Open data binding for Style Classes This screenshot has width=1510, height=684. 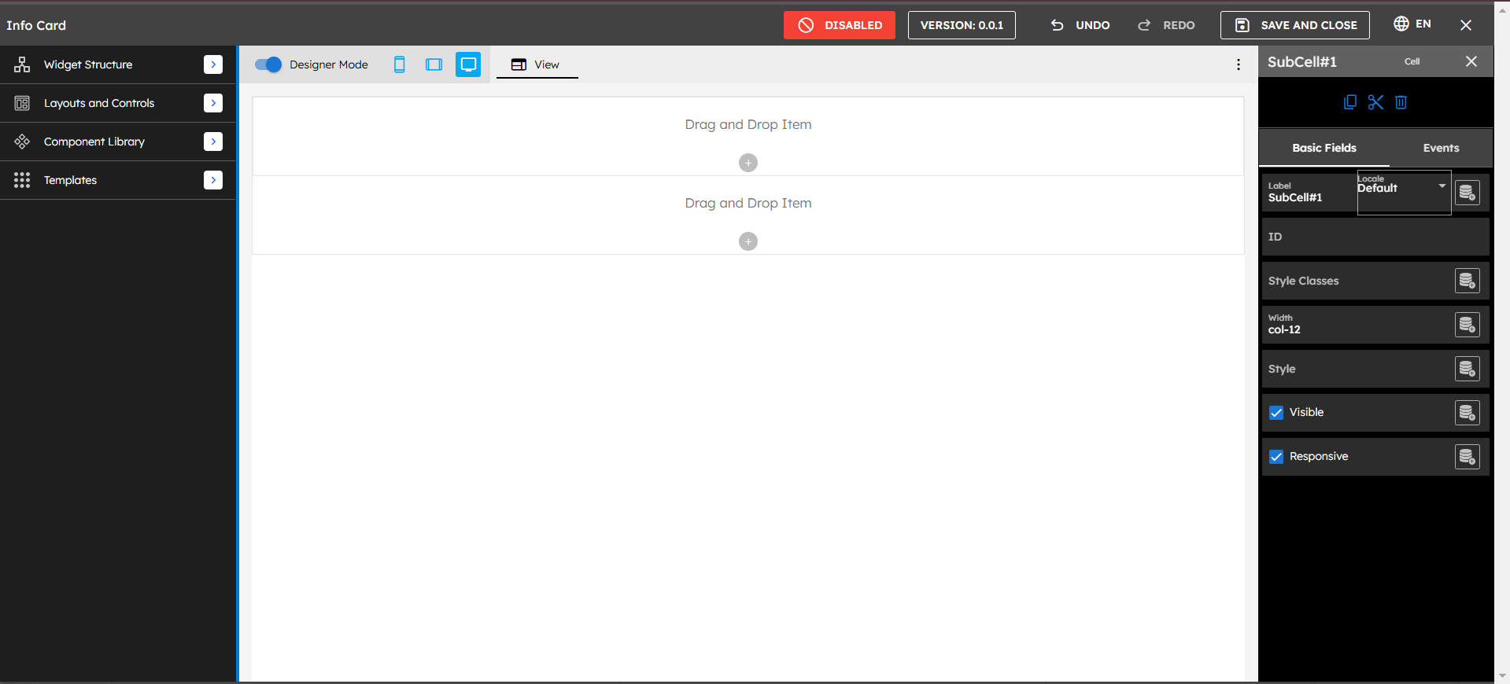click(x=1468, y=281)
